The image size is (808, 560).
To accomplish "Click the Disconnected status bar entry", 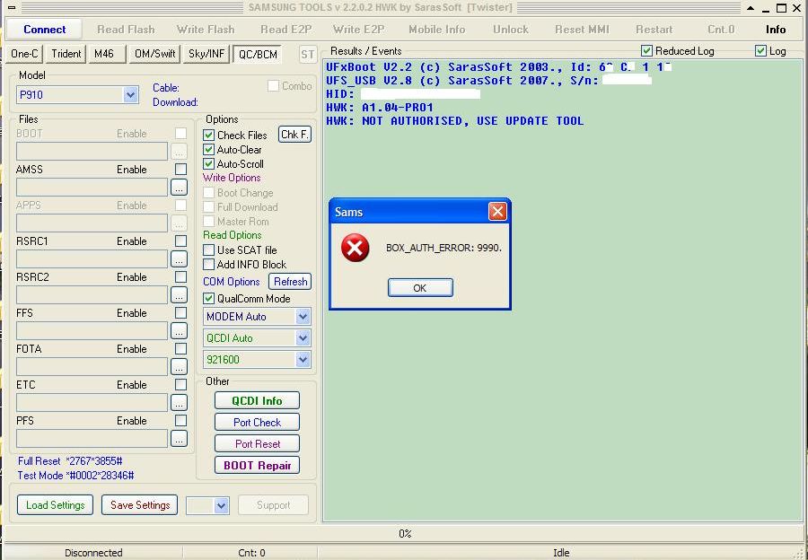I will coord(93,553).
